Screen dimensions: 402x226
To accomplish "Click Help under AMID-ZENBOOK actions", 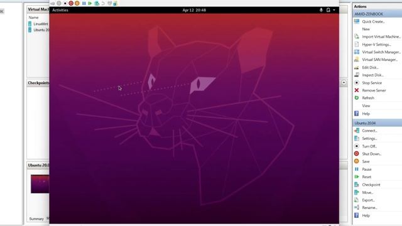I will [x=366, y=114].
